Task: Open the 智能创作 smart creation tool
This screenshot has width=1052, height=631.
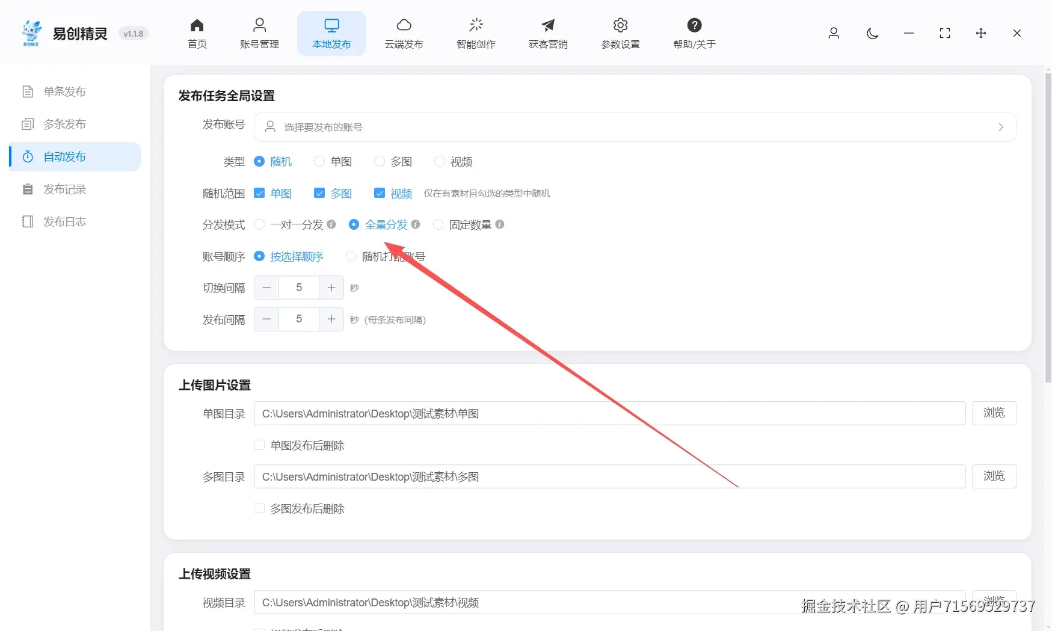Action: 476,33
